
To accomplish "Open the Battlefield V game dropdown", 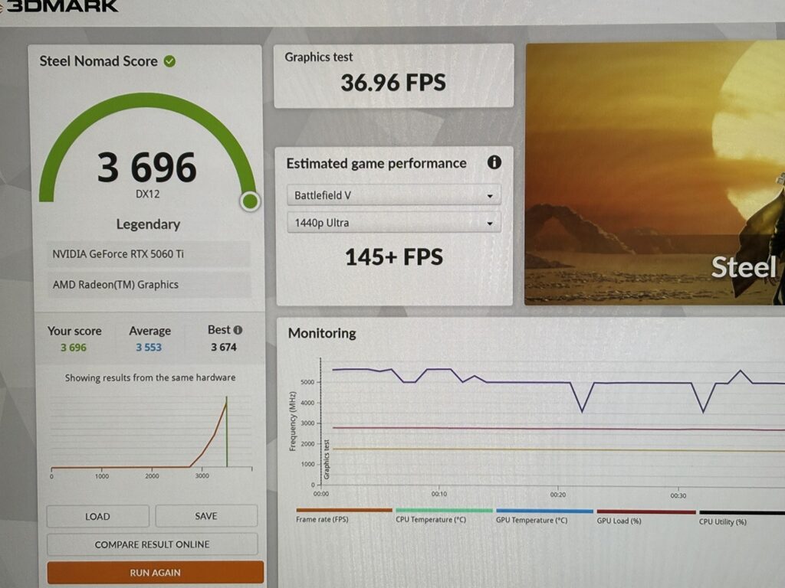I will (x=393, y=195).
